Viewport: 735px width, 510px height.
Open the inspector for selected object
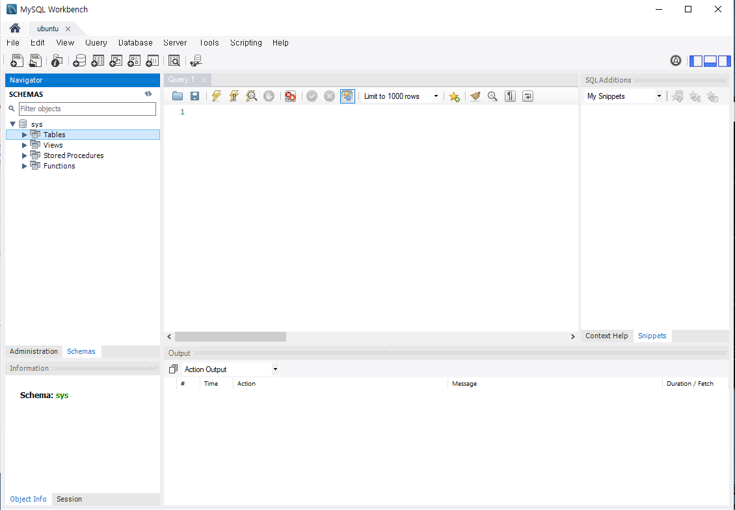(57, 60)
